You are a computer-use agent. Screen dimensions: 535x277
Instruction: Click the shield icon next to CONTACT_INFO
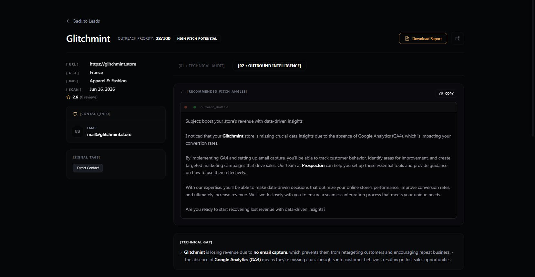click(x=75, y=114)
